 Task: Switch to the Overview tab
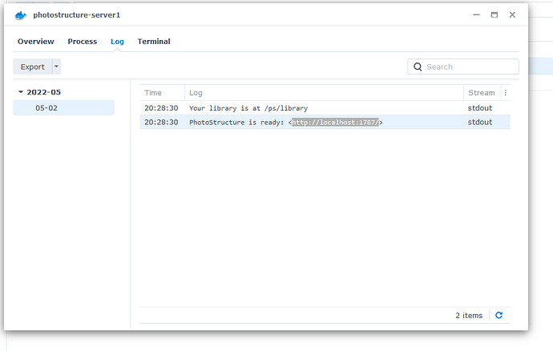(36, 42)
